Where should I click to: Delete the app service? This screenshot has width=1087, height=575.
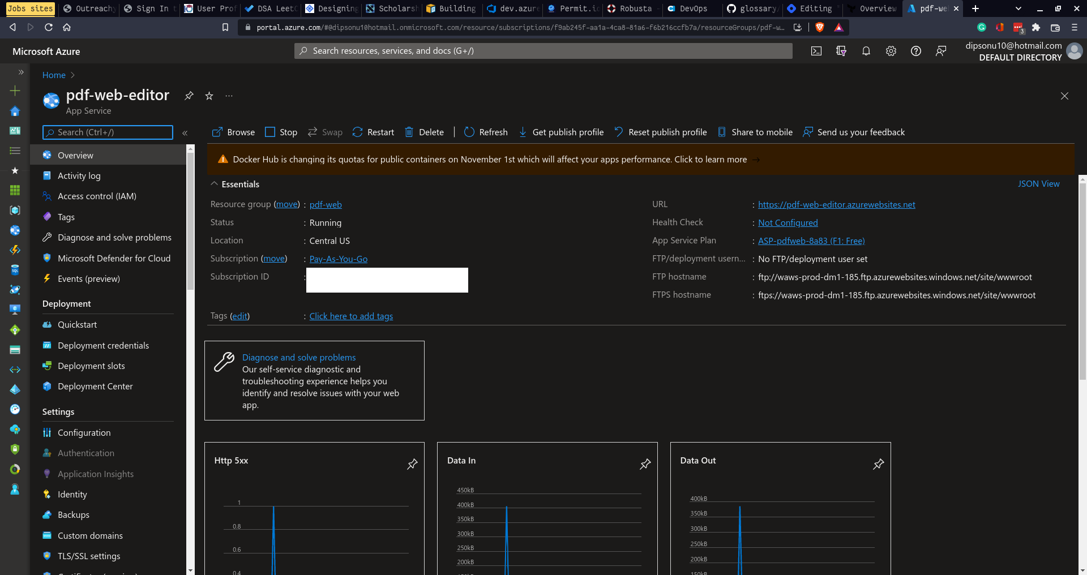tap(424, 132)
